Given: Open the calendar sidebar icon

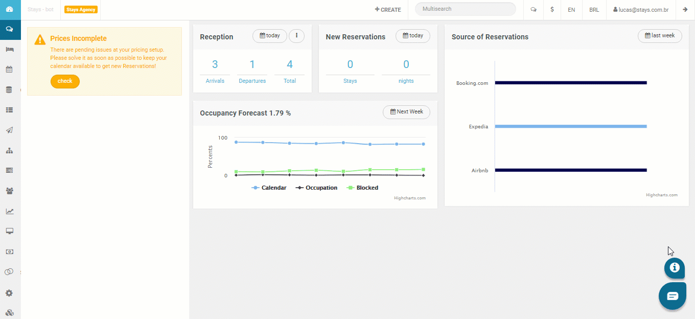Looking at the screenshot, I should (x=9, y=70).
